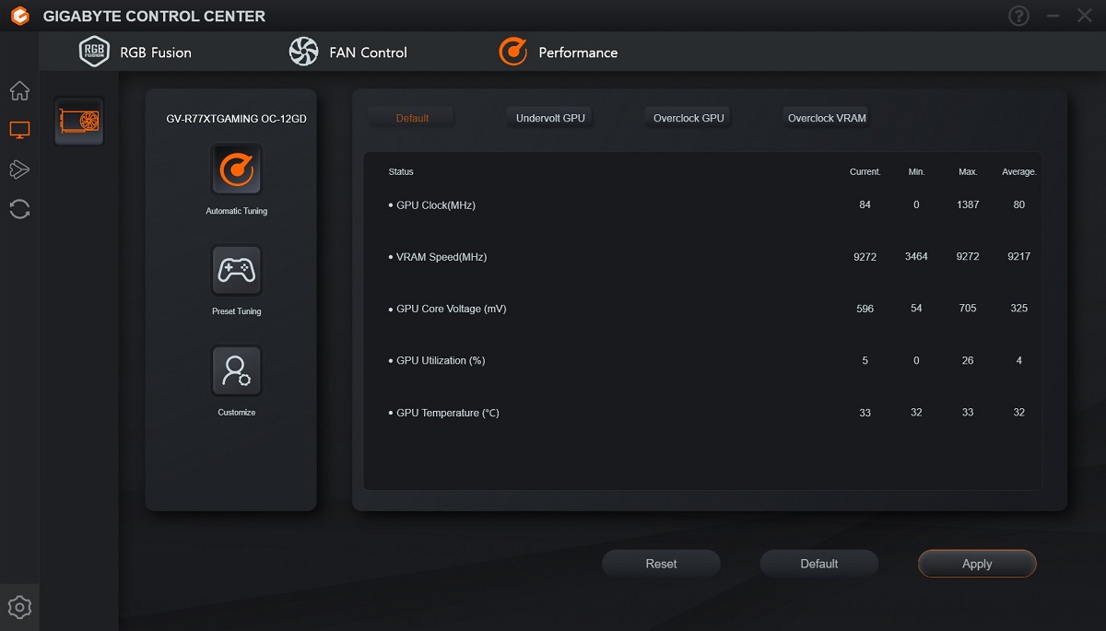The height and width of the screenshot is (631, 1106).
Task: Click the Reset button
Action: click(662, 564)
